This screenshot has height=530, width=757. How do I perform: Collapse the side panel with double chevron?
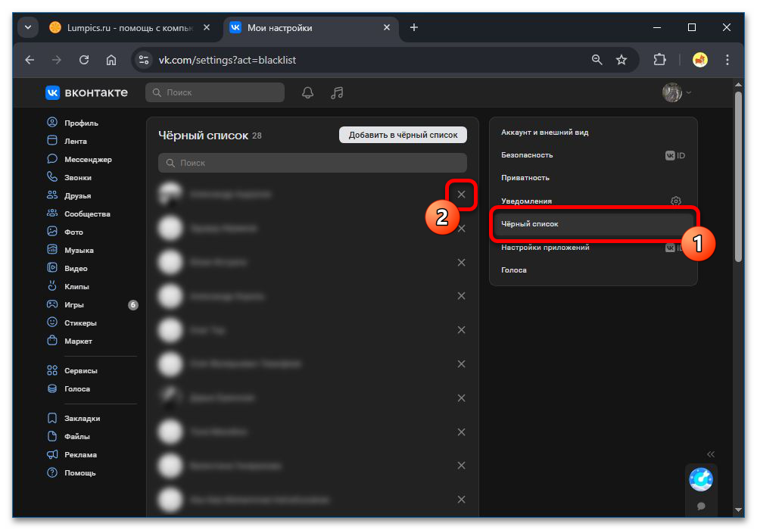(x=711, y=454)
